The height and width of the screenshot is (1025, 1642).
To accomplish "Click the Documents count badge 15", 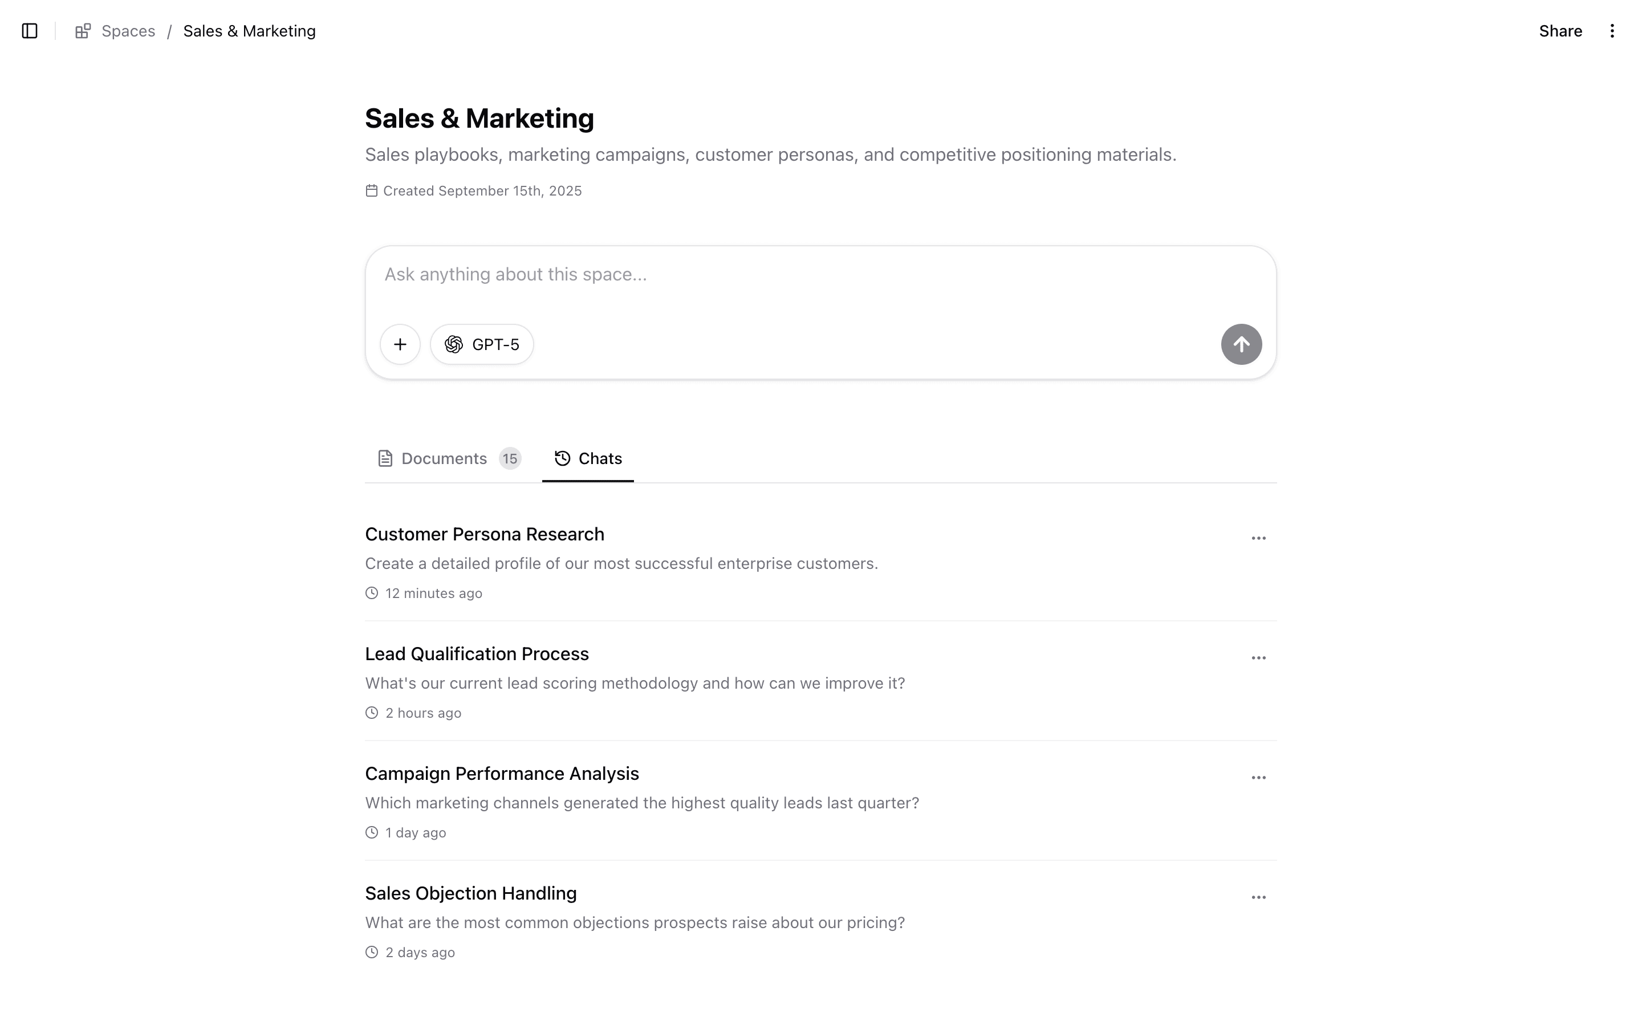I will pyautogui.click(x=510, y=459).
